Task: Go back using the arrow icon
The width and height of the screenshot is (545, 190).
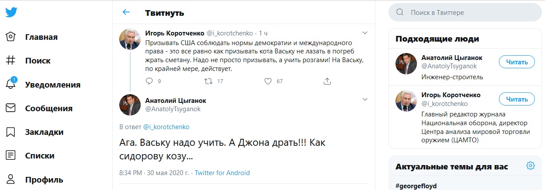Action: pos(126,12)
